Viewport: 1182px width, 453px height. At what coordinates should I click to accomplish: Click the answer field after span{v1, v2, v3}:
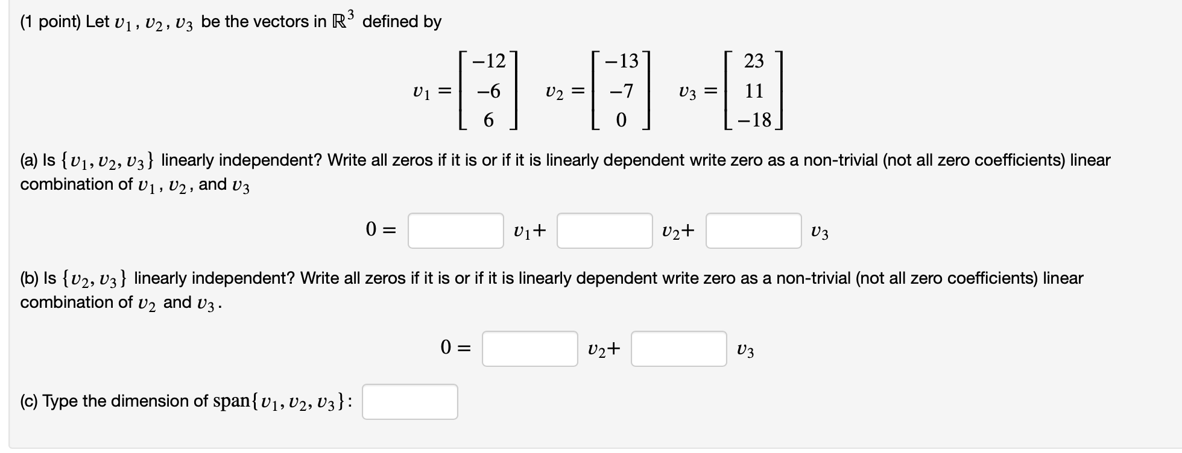410,402
